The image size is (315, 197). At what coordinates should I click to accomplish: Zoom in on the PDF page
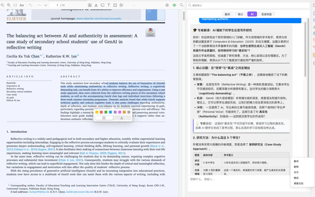click(x=9, y=5)
